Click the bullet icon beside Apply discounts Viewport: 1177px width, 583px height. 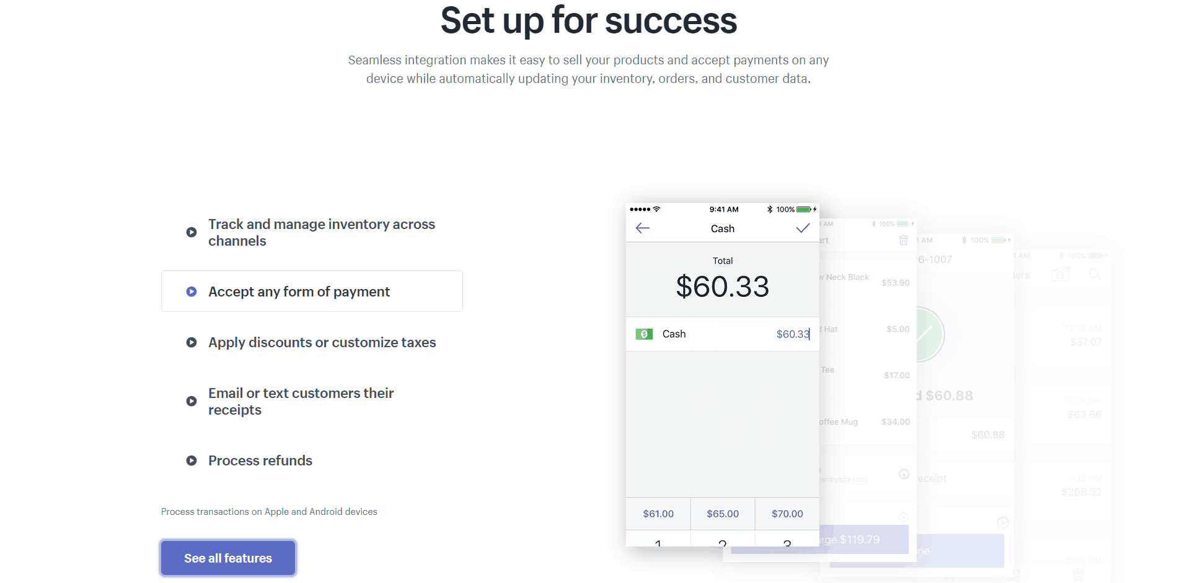click(x=192, y=342)
